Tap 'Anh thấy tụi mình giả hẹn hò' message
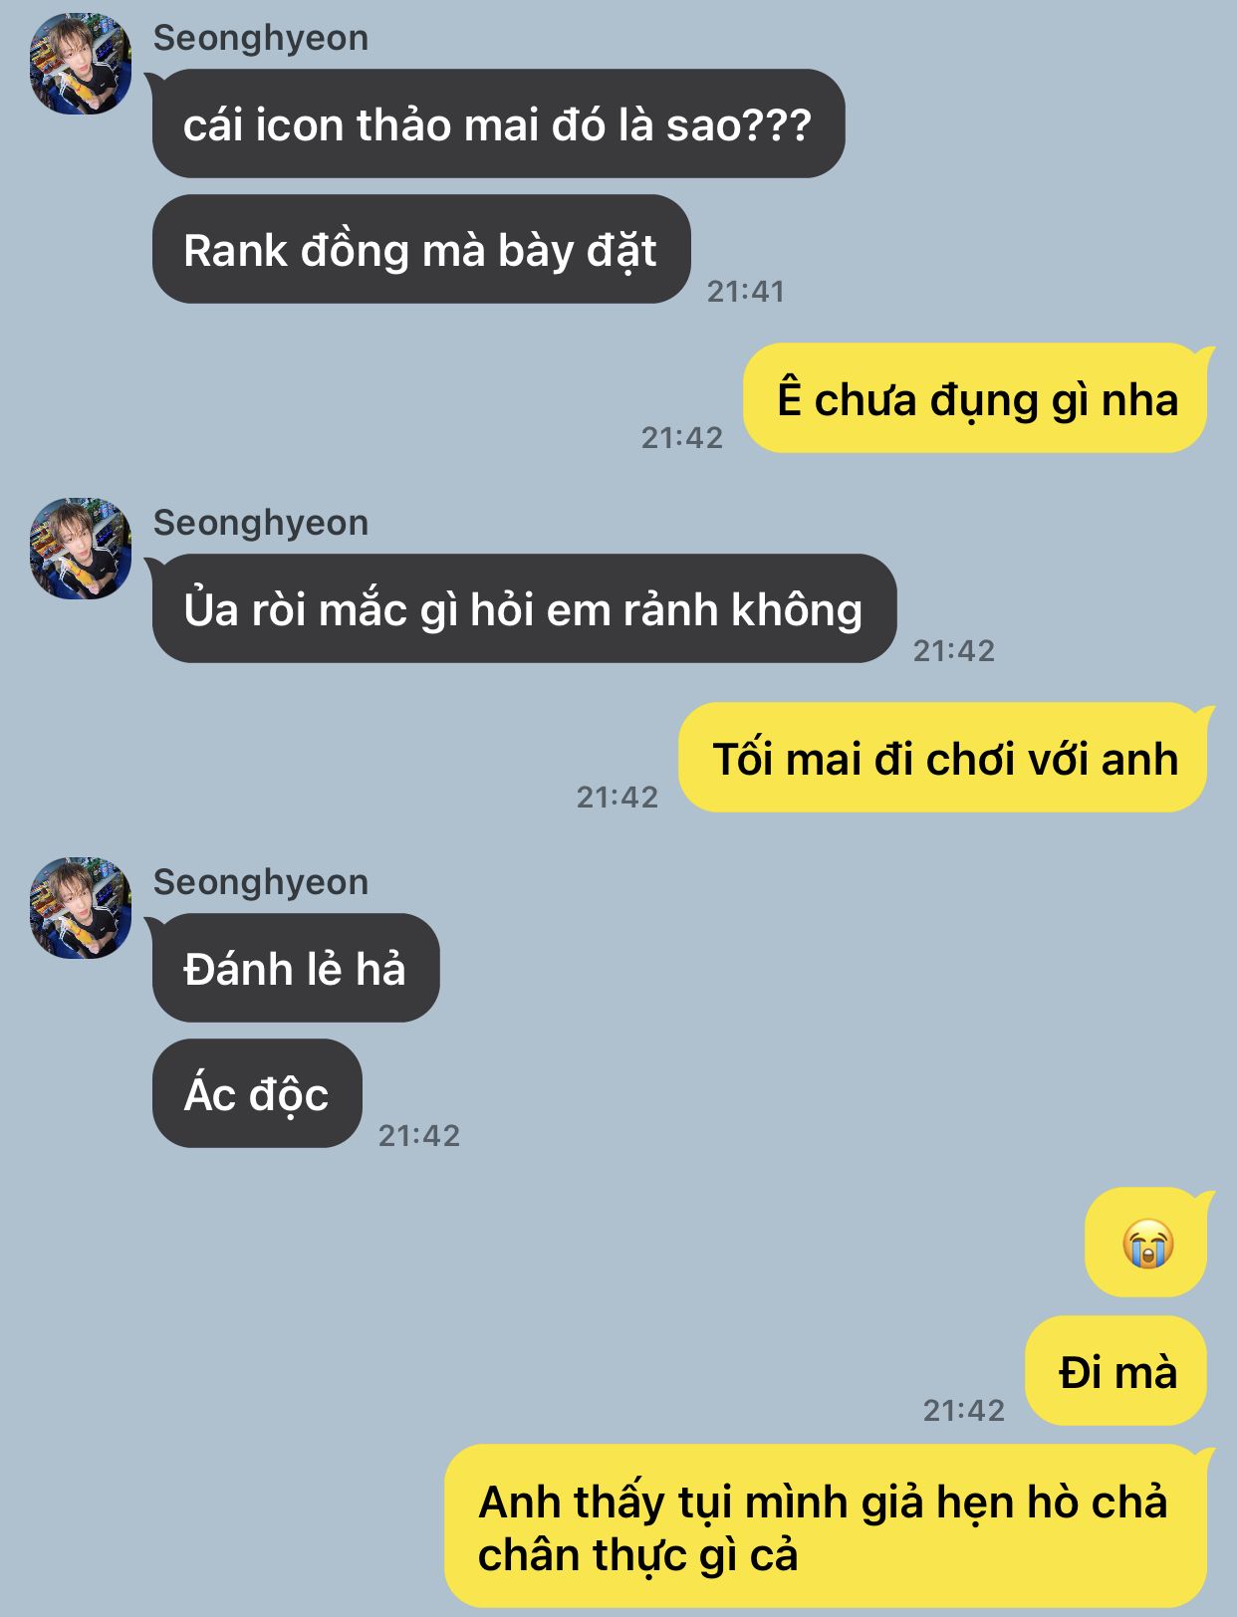The image size is (1237, 1617). click(828, 1526)
